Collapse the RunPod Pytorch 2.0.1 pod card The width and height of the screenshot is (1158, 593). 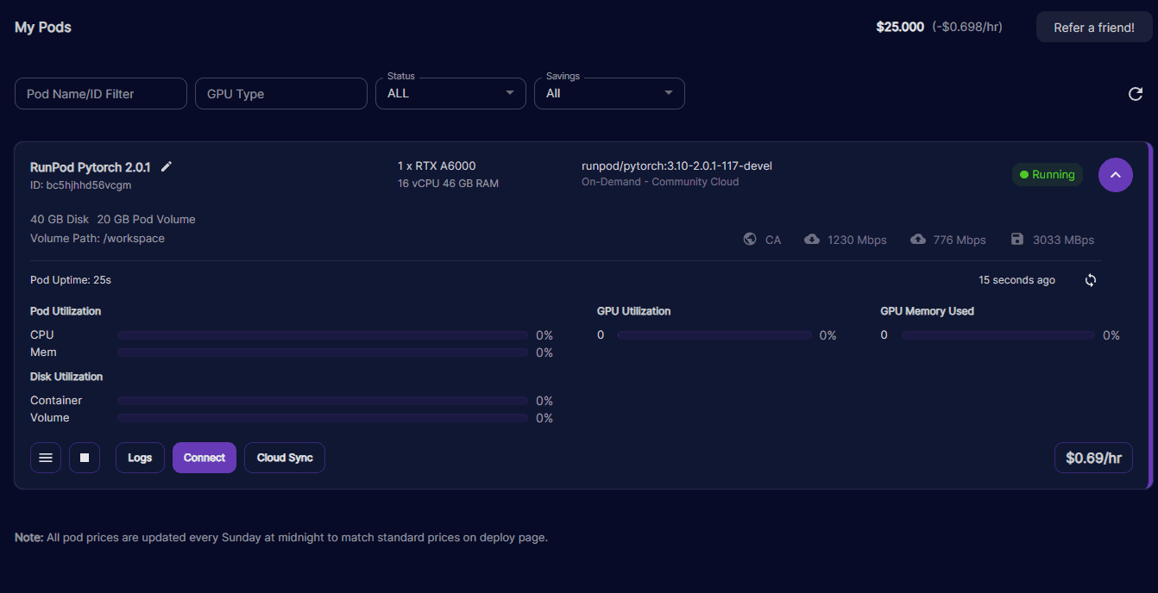point(1115,174)
